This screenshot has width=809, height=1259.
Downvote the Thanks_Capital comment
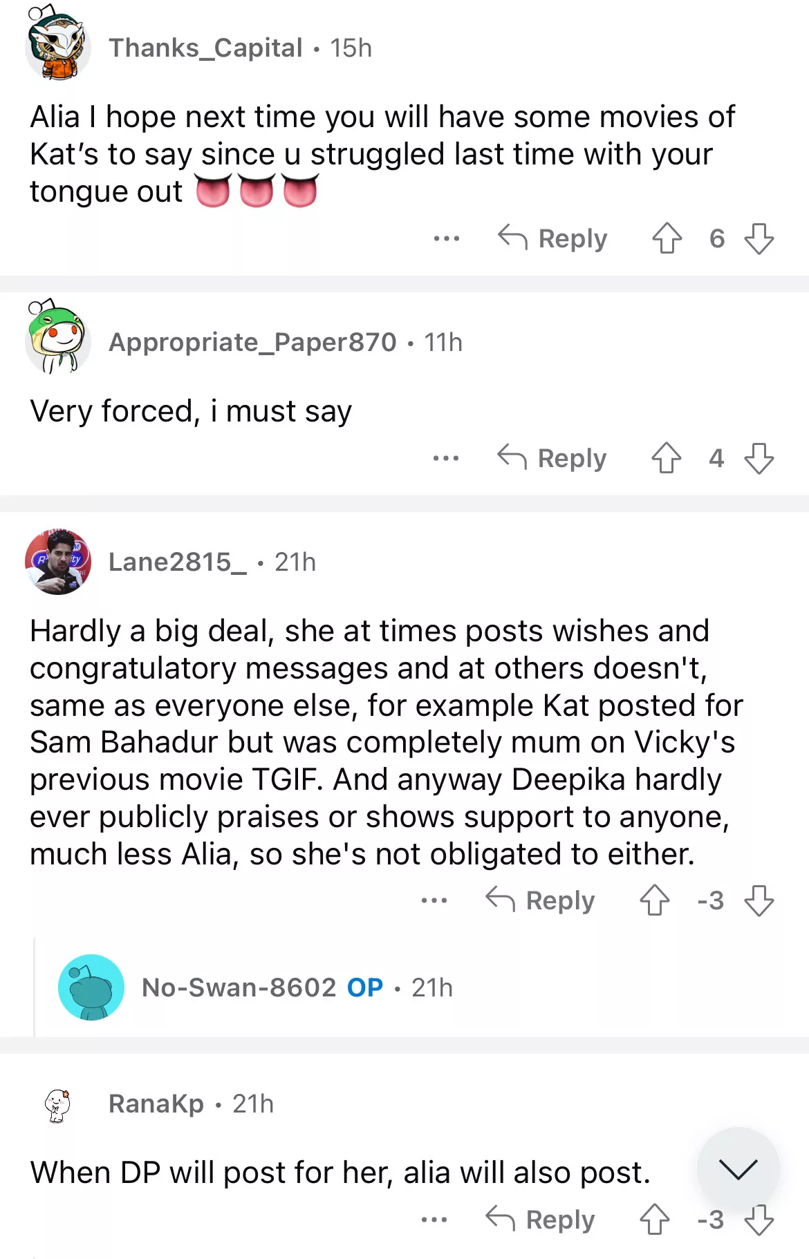tap(759, 238)
